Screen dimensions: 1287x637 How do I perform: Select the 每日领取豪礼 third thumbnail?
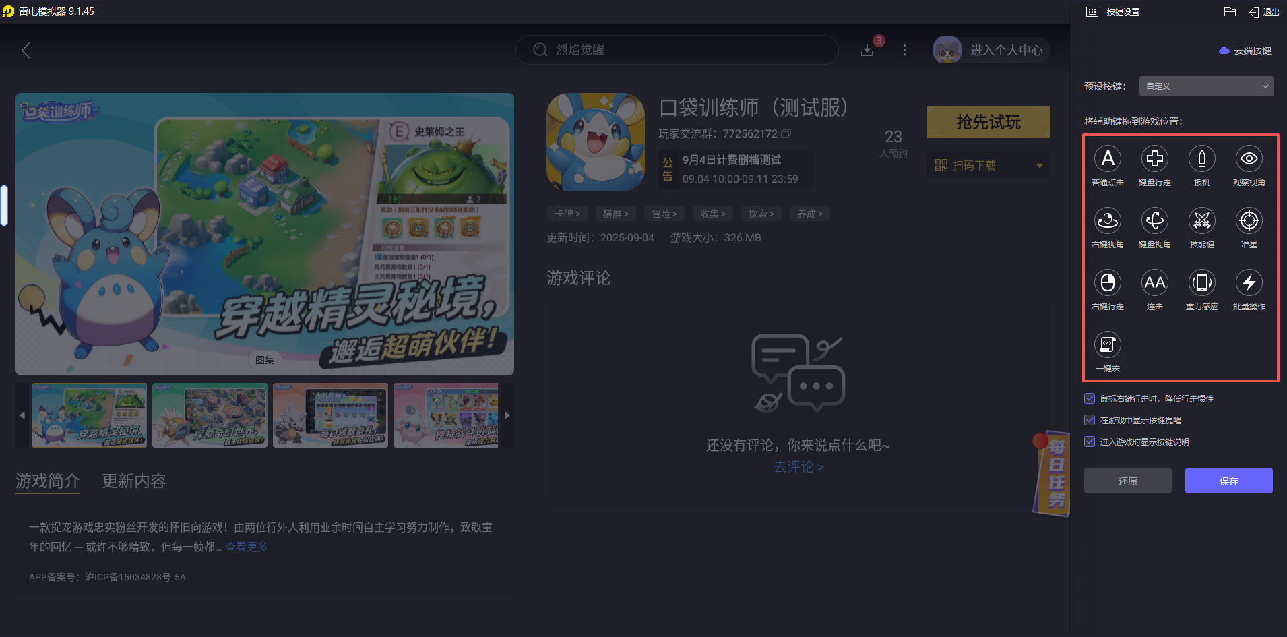tap(330, 415)
